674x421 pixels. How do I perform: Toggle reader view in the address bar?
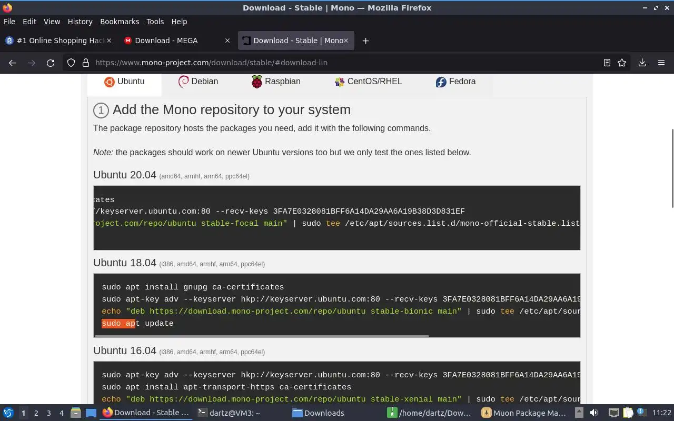coord(607,63)
